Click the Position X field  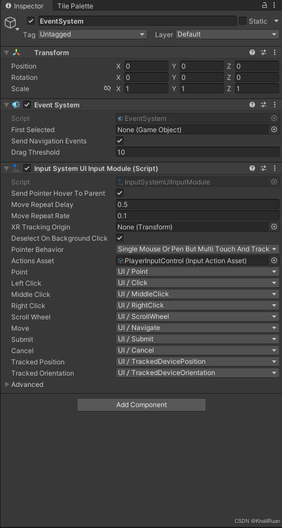click(146, 66)
